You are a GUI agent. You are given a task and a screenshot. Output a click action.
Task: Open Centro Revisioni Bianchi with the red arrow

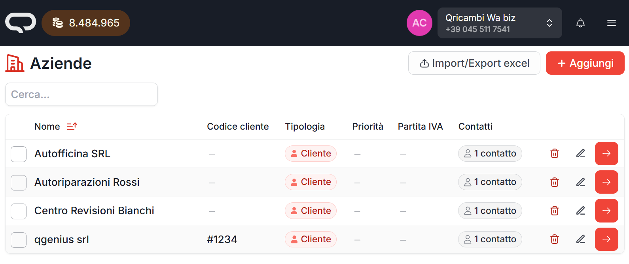tap(606, 211)
